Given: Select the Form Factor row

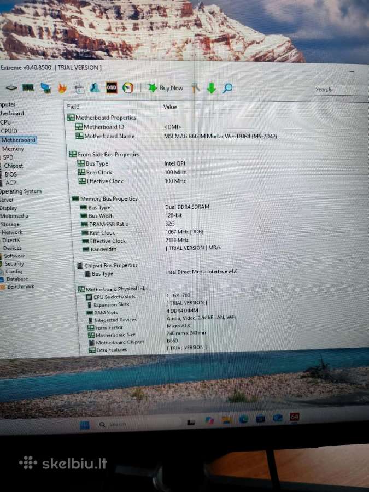Looking at the screenshot, I should coord(105,327).
